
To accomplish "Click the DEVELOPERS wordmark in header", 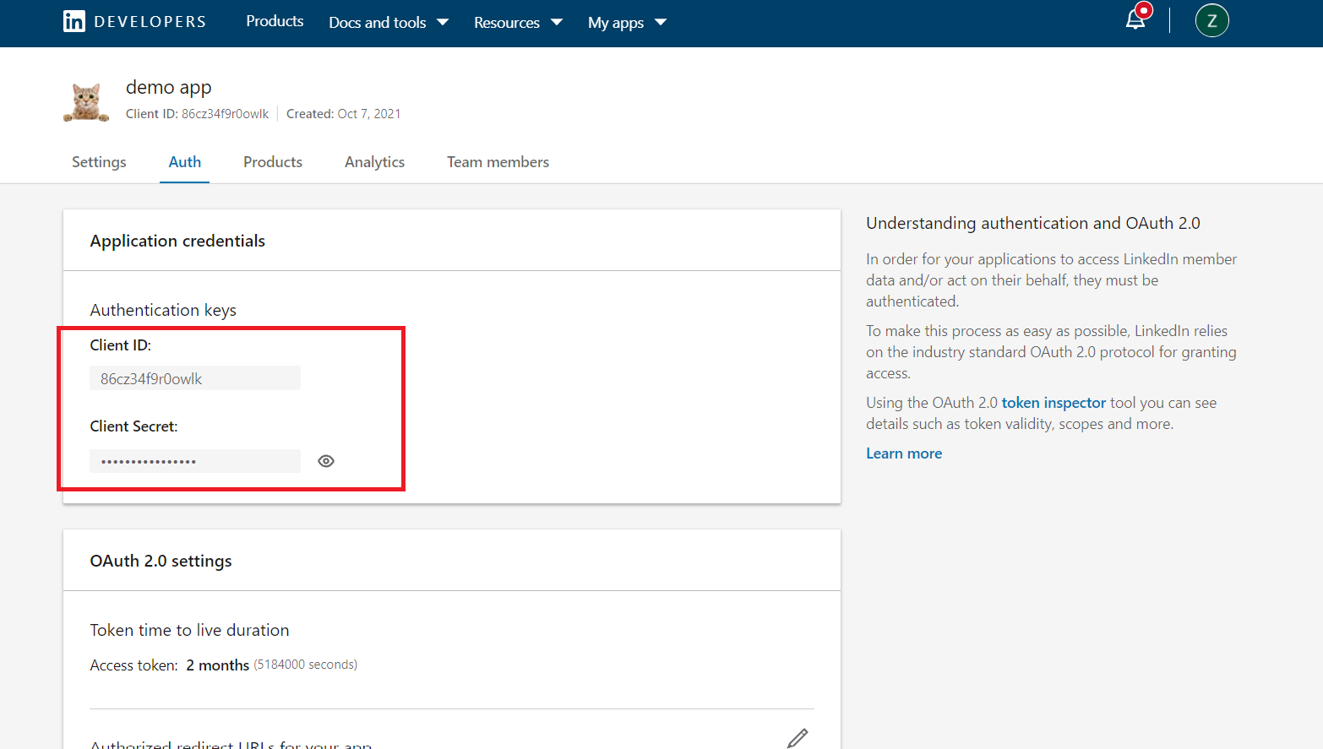I will point(150,22).
